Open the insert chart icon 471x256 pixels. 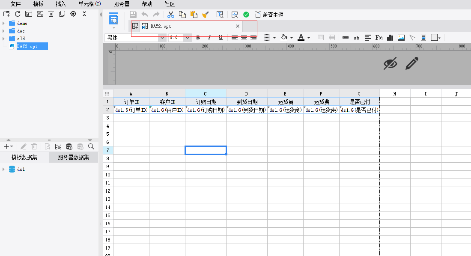coord(390,38)
